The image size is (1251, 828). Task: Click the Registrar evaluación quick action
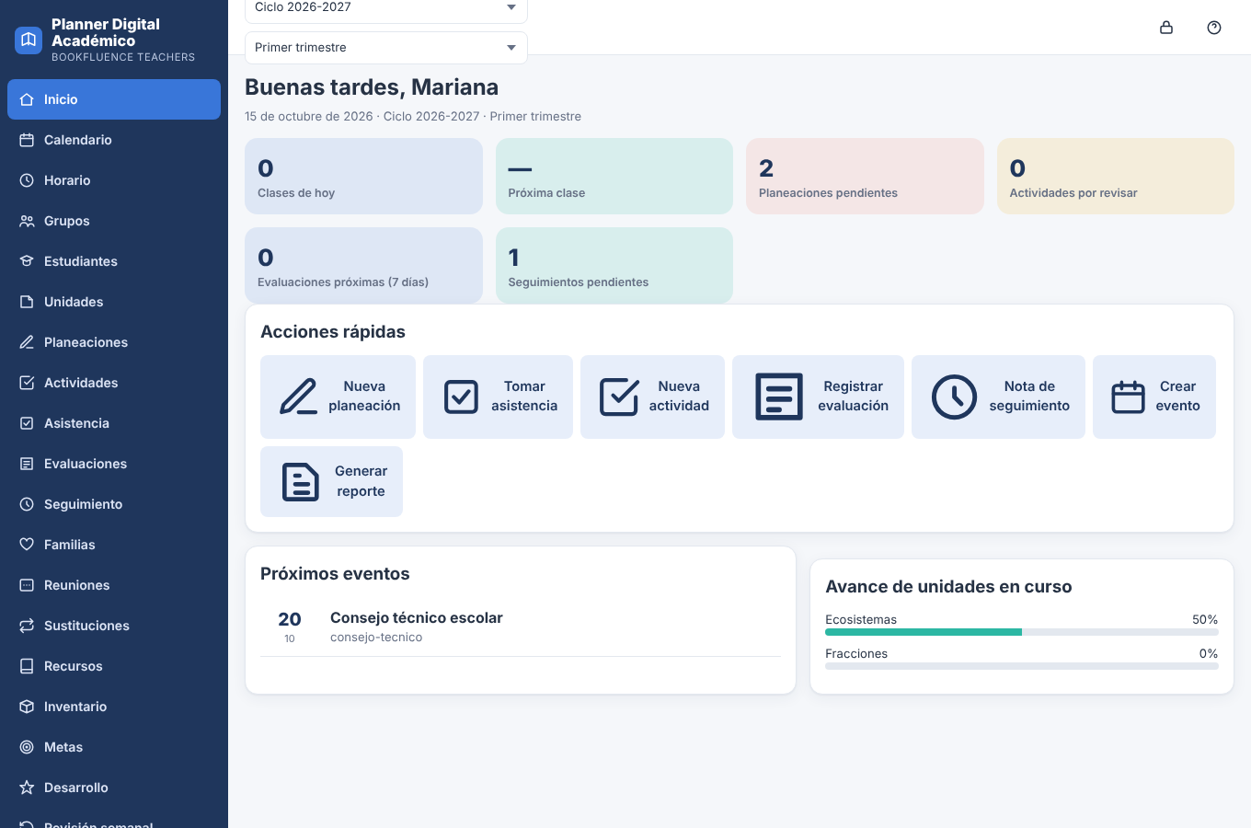click(818, 397)
